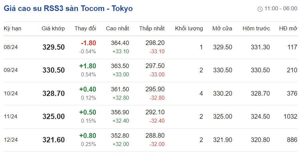Select the 1032 open interest value
Viewport: 303px width, 155px height.
tap(290, 117)
